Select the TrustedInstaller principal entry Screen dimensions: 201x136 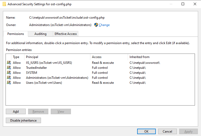pyautogui.click(x=37, y=68)
